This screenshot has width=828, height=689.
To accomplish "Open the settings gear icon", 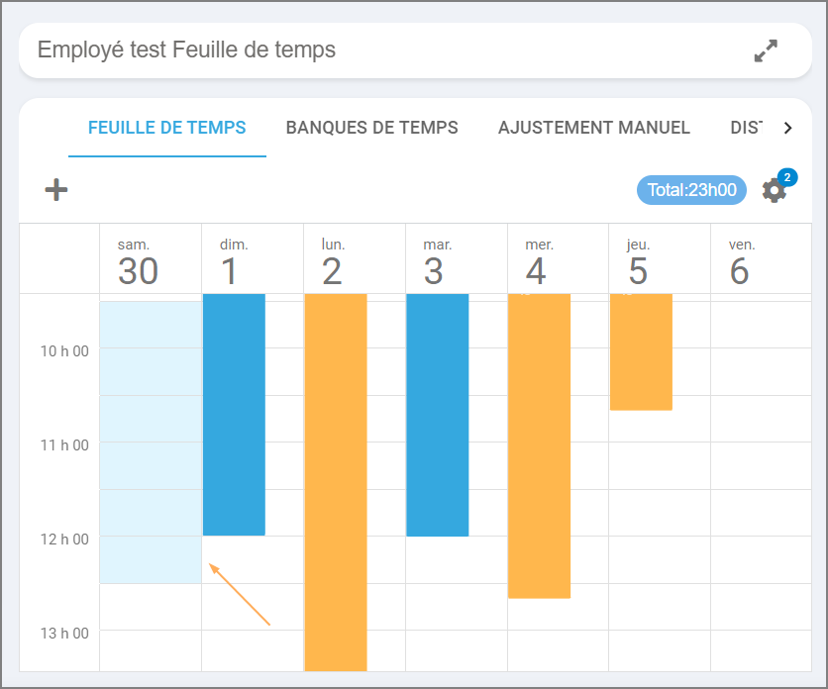I will tap(774, 190).
